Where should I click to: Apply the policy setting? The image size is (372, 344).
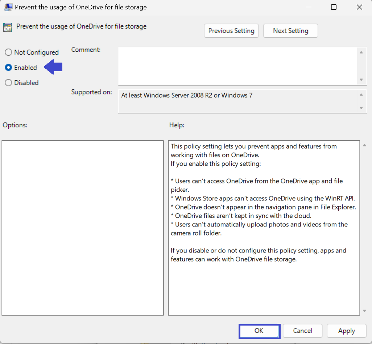point(346,331)
